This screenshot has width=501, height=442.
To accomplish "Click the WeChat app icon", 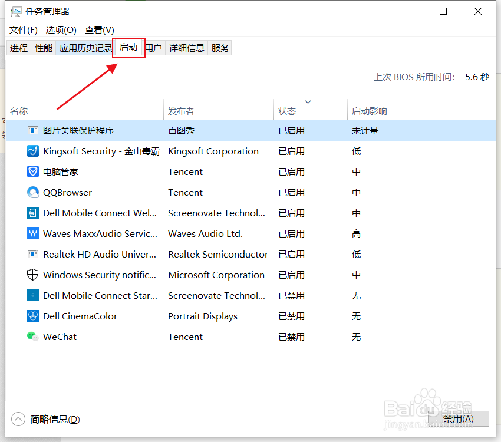I will (32, 337).
